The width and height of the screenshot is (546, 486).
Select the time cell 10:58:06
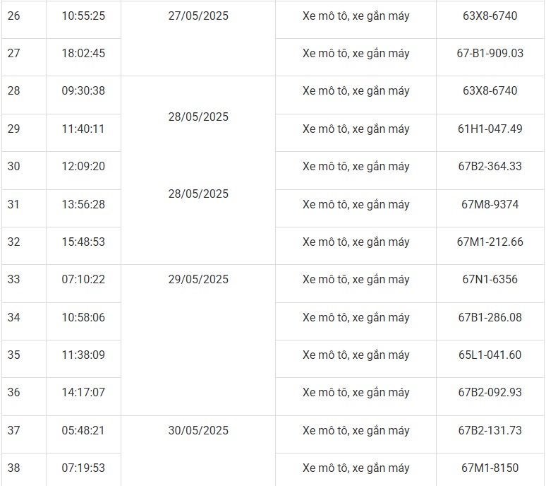coord(83,317)
